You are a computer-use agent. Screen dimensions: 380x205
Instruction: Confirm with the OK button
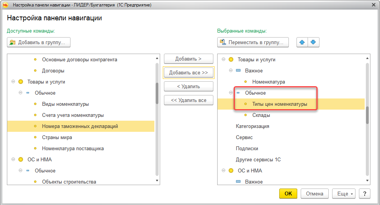point(288,194)
